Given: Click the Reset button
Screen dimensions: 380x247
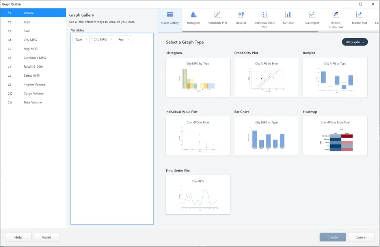Looking at the screenshot, I should point(47,237).
